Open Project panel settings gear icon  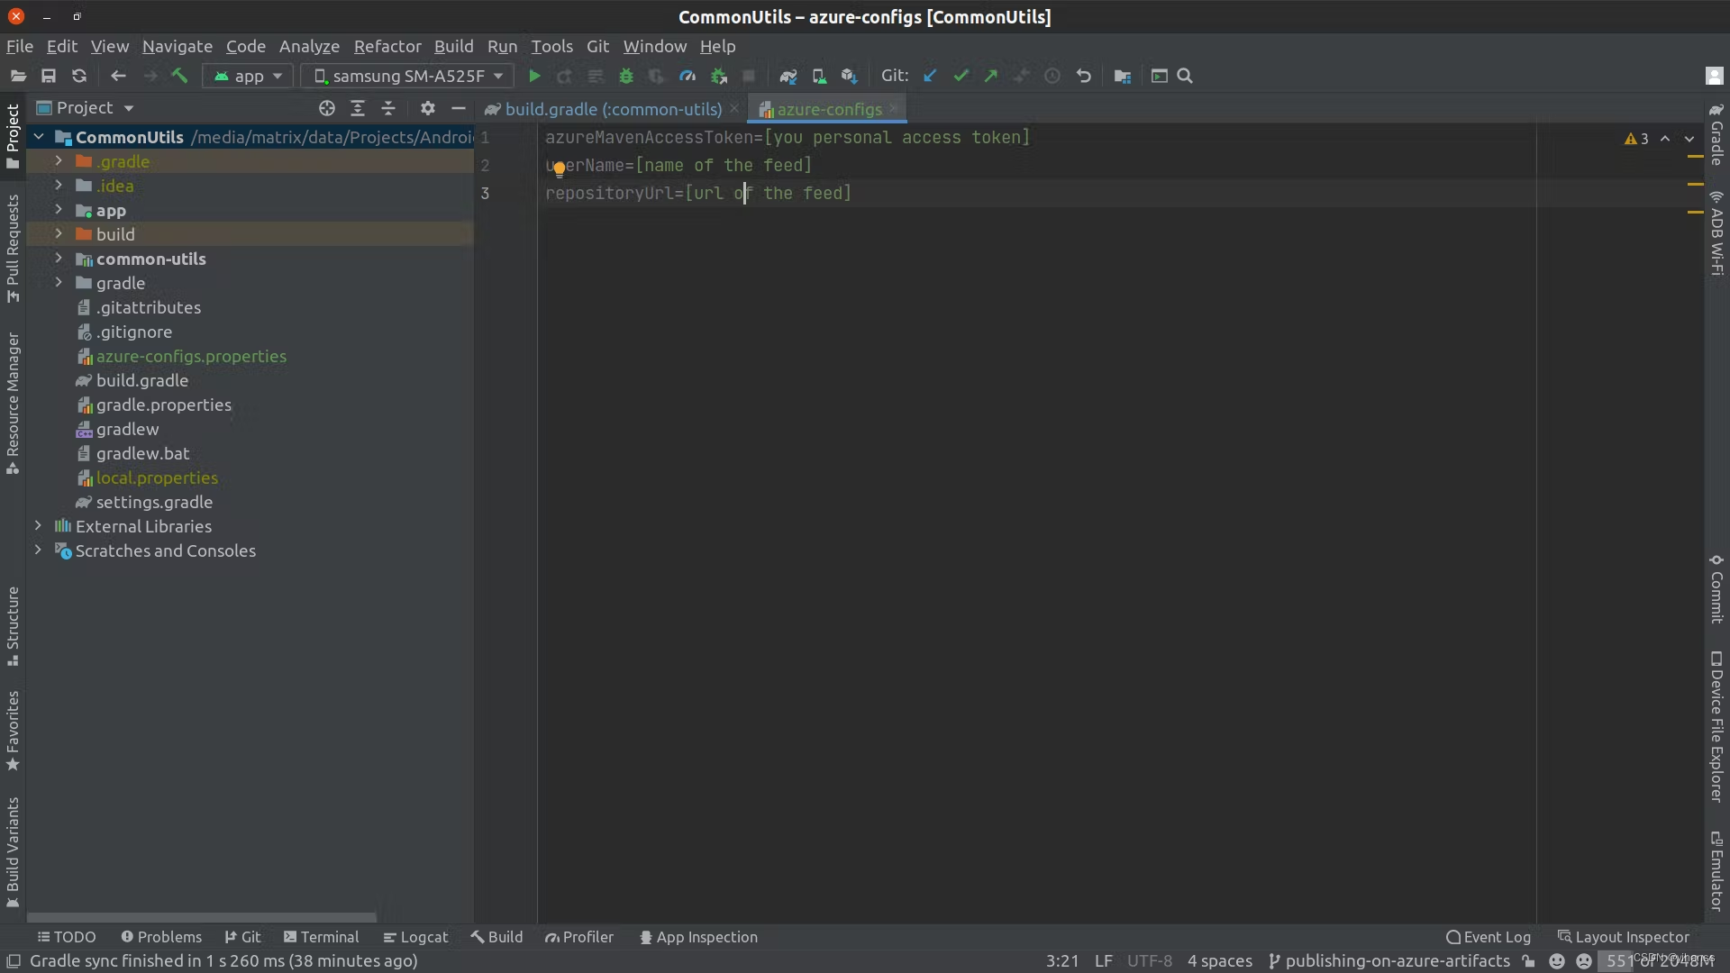[427, 108]
